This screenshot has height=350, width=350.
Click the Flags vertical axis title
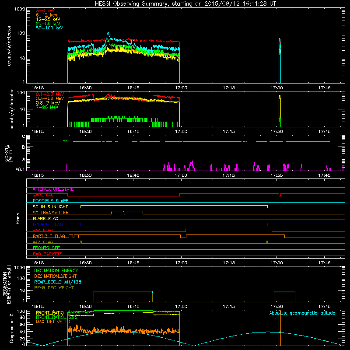point(18,219)
